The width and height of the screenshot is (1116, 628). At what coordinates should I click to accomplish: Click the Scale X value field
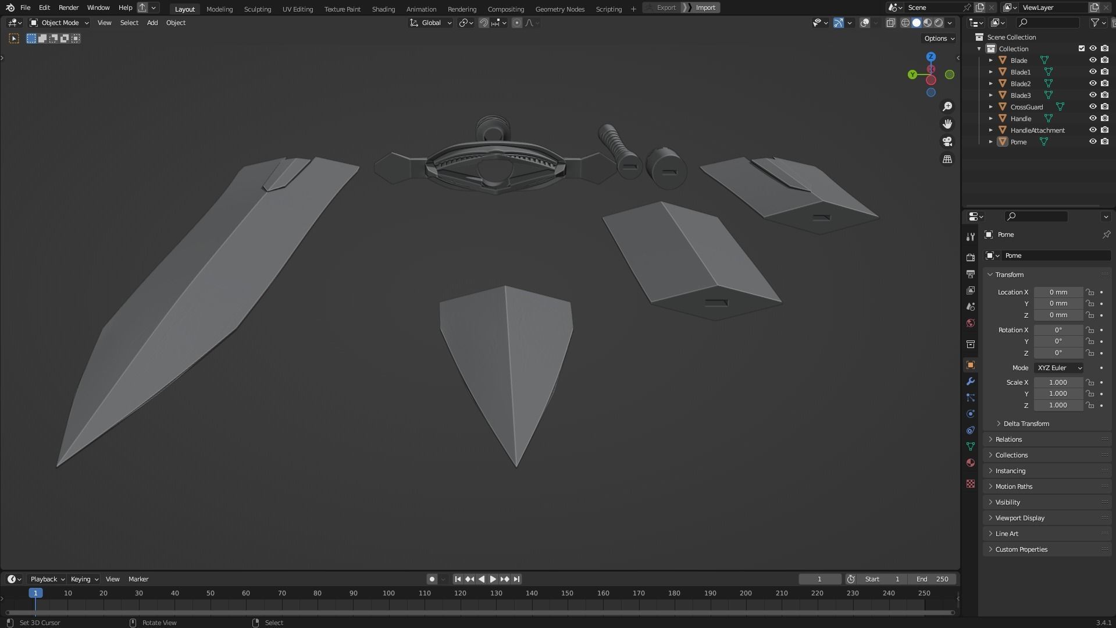pos(1058,382)
